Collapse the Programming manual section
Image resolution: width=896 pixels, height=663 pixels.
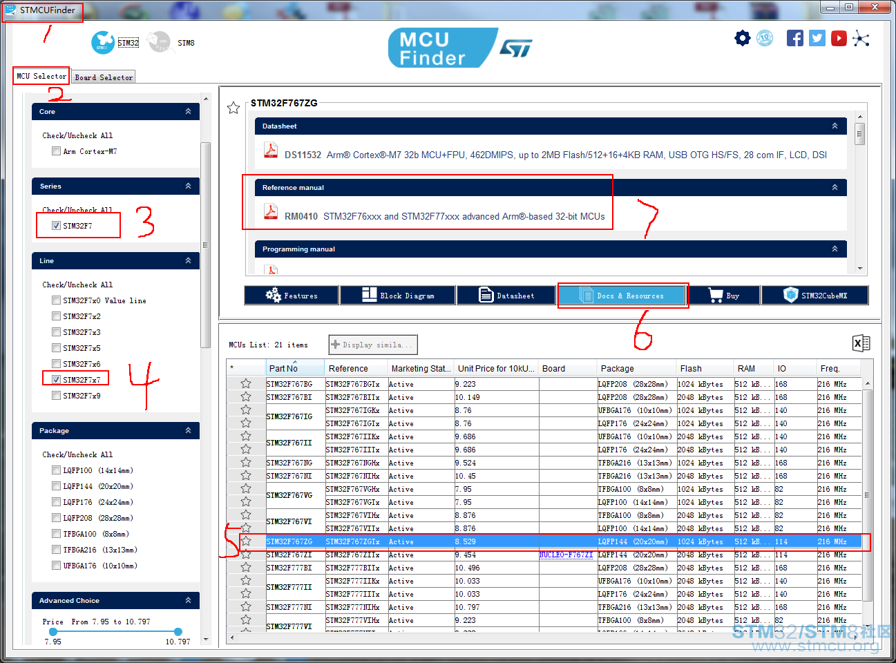[x=835, y=249]
